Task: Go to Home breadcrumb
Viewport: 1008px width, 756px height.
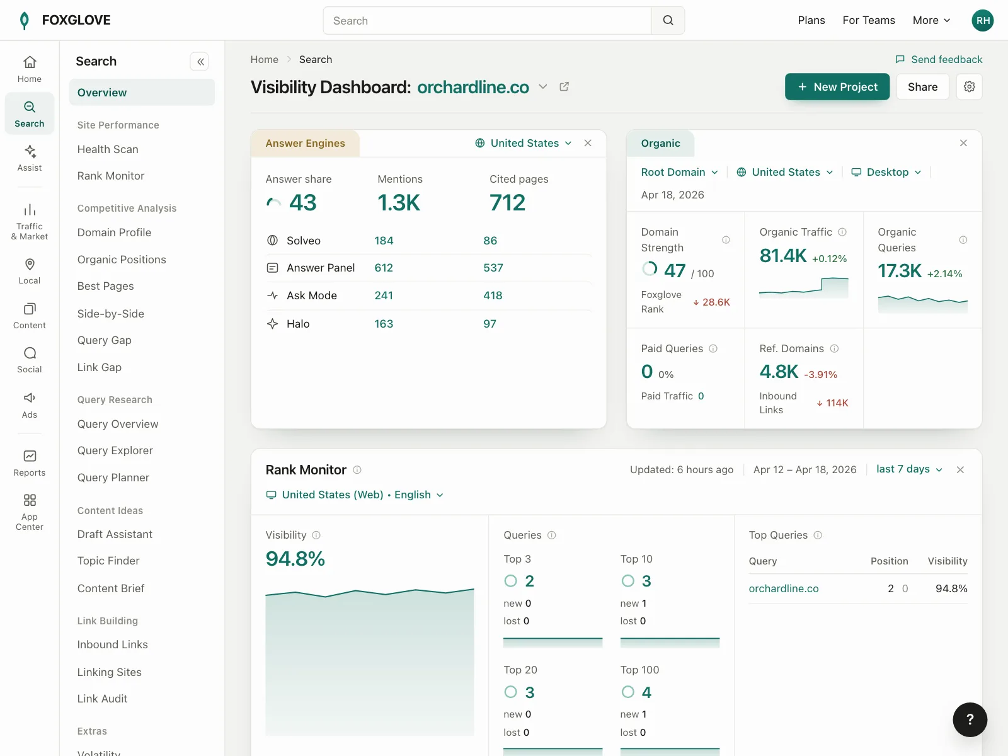Action: coord(265,59)
